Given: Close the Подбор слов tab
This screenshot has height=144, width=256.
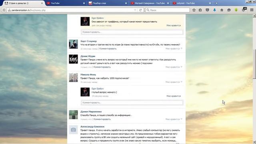Looking at the screenshot, I should point(126,3).
